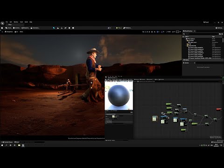Collapse the MESHES folder
Viewport: 224px width, 168px height.
coord(187,46)
